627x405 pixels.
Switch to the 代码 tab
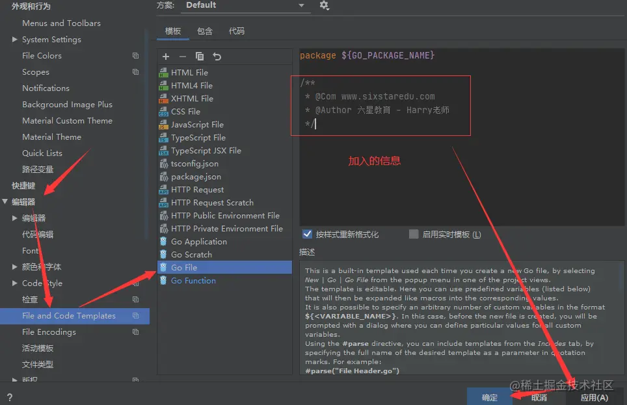pyautogui.click(x=236, y=31)
